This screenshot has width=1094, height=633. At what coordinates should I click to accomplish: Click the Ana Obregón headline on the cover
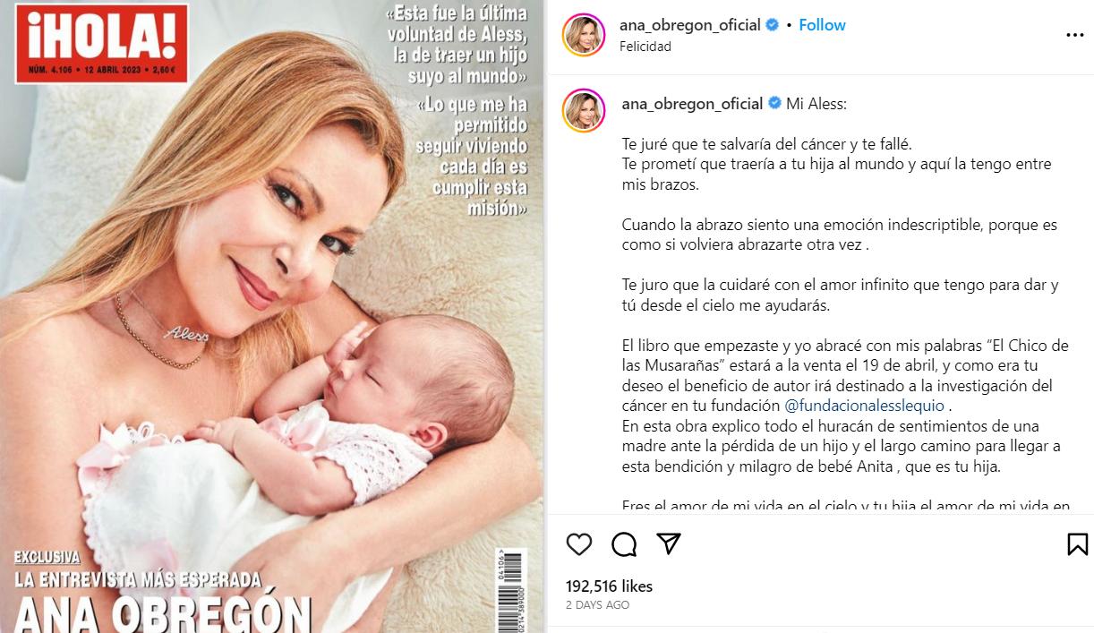164,612
